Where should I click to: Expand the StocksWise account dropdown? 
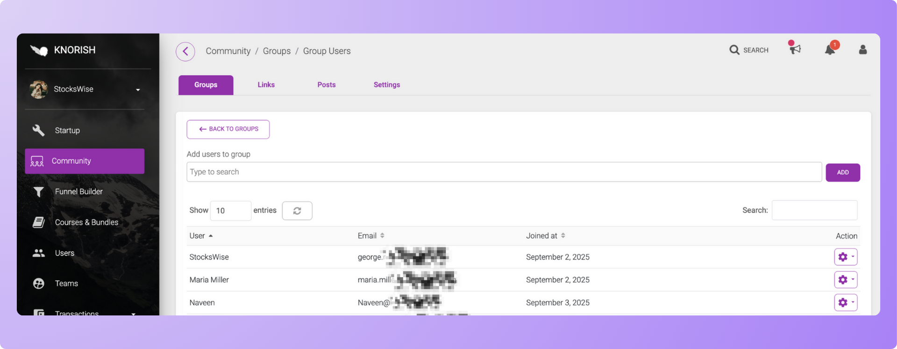[x=138, y=90]
